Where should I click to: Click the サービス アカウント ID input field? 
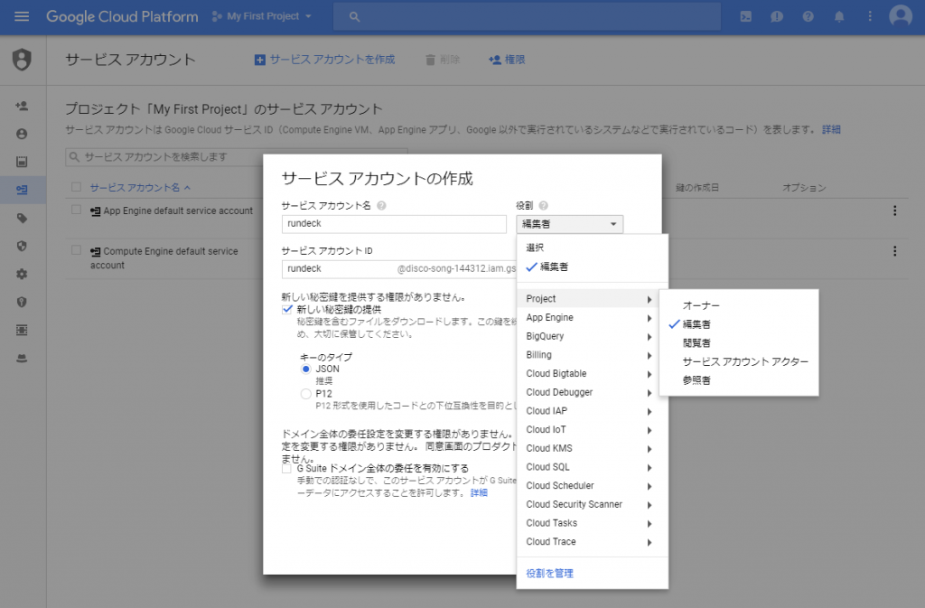click(x=398, y=269)
